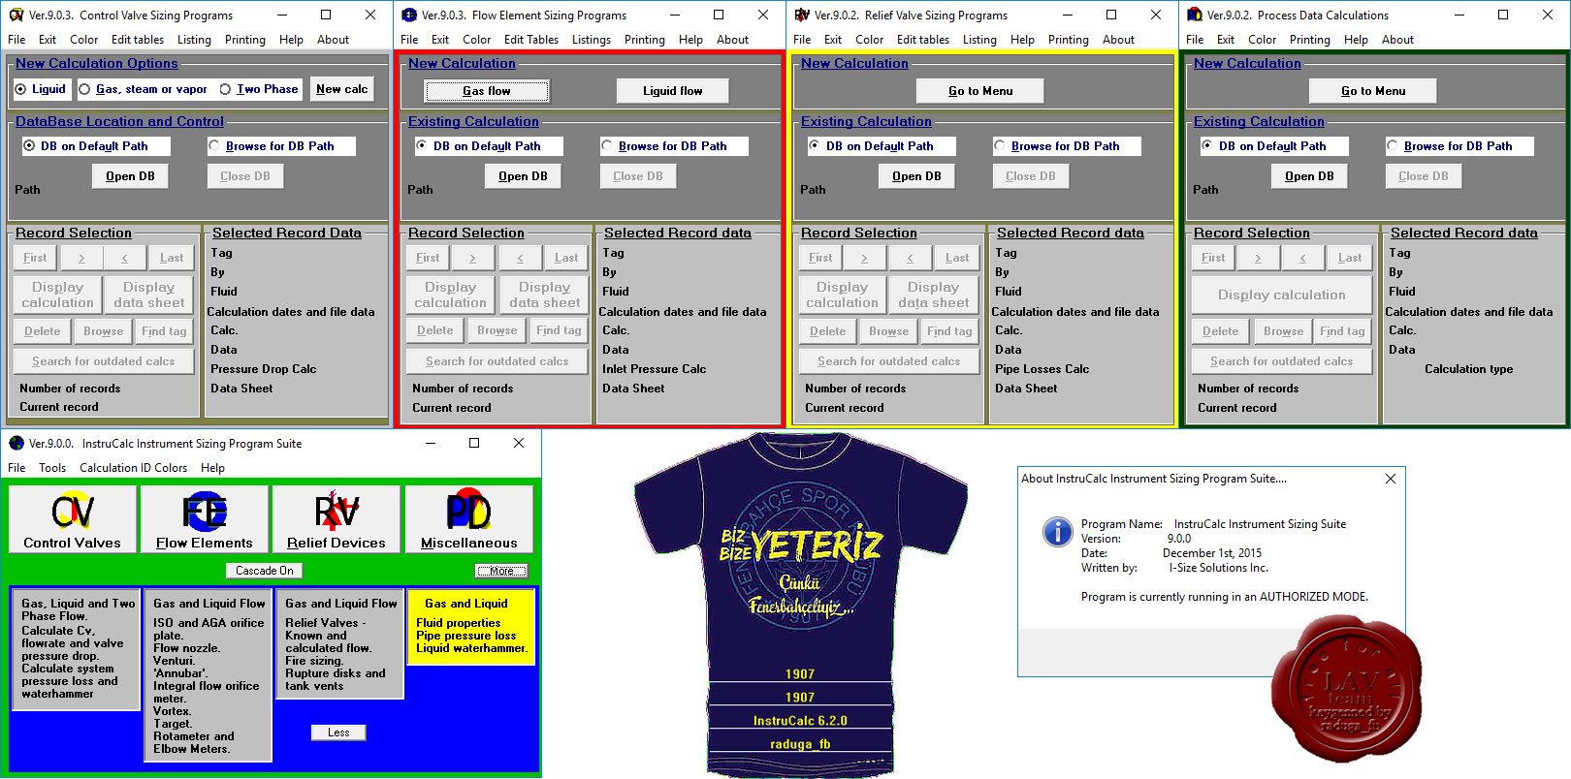The width and height of the screenshot is (1571, 779).
Task: Click Existing Calculation heading in Flow Element window
Action: (473, 121)
